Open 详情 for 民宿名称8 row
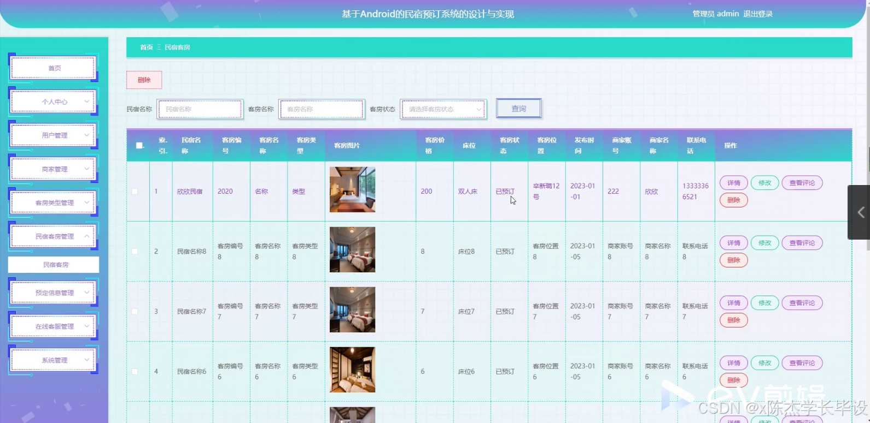This screenshot has height=423, width=870. 734,243
